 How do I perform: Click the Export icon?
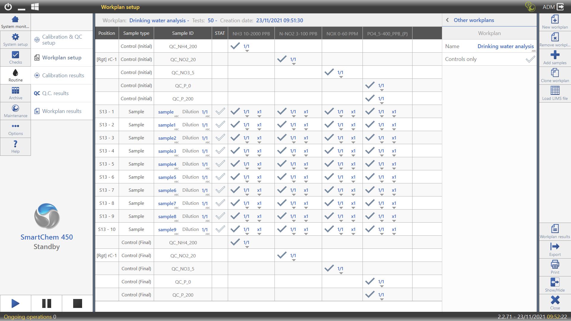[555, 247]
